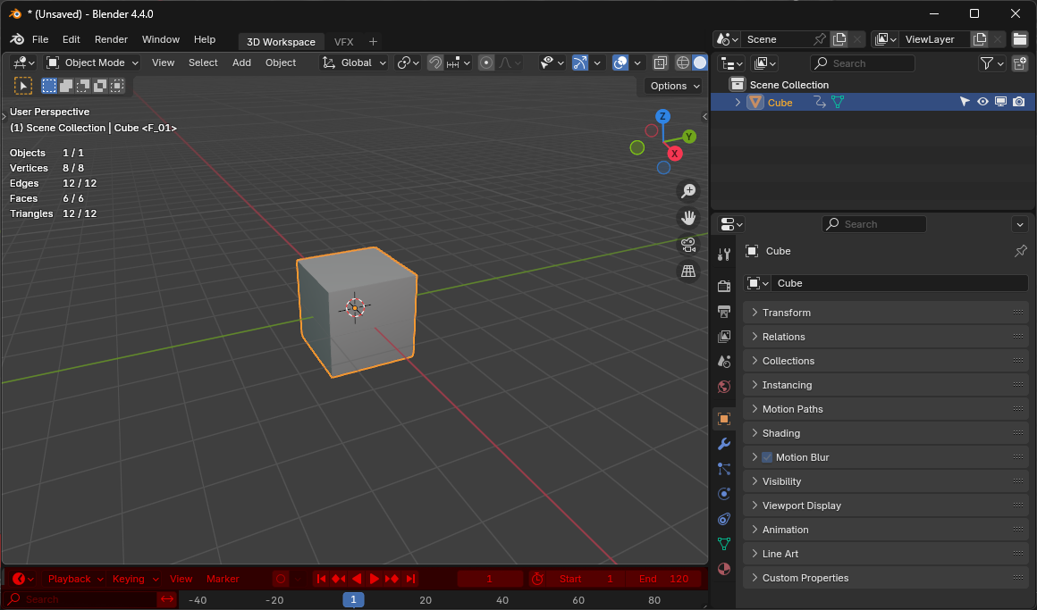Open the Physics properties tab icon

[x=724, y=494]
